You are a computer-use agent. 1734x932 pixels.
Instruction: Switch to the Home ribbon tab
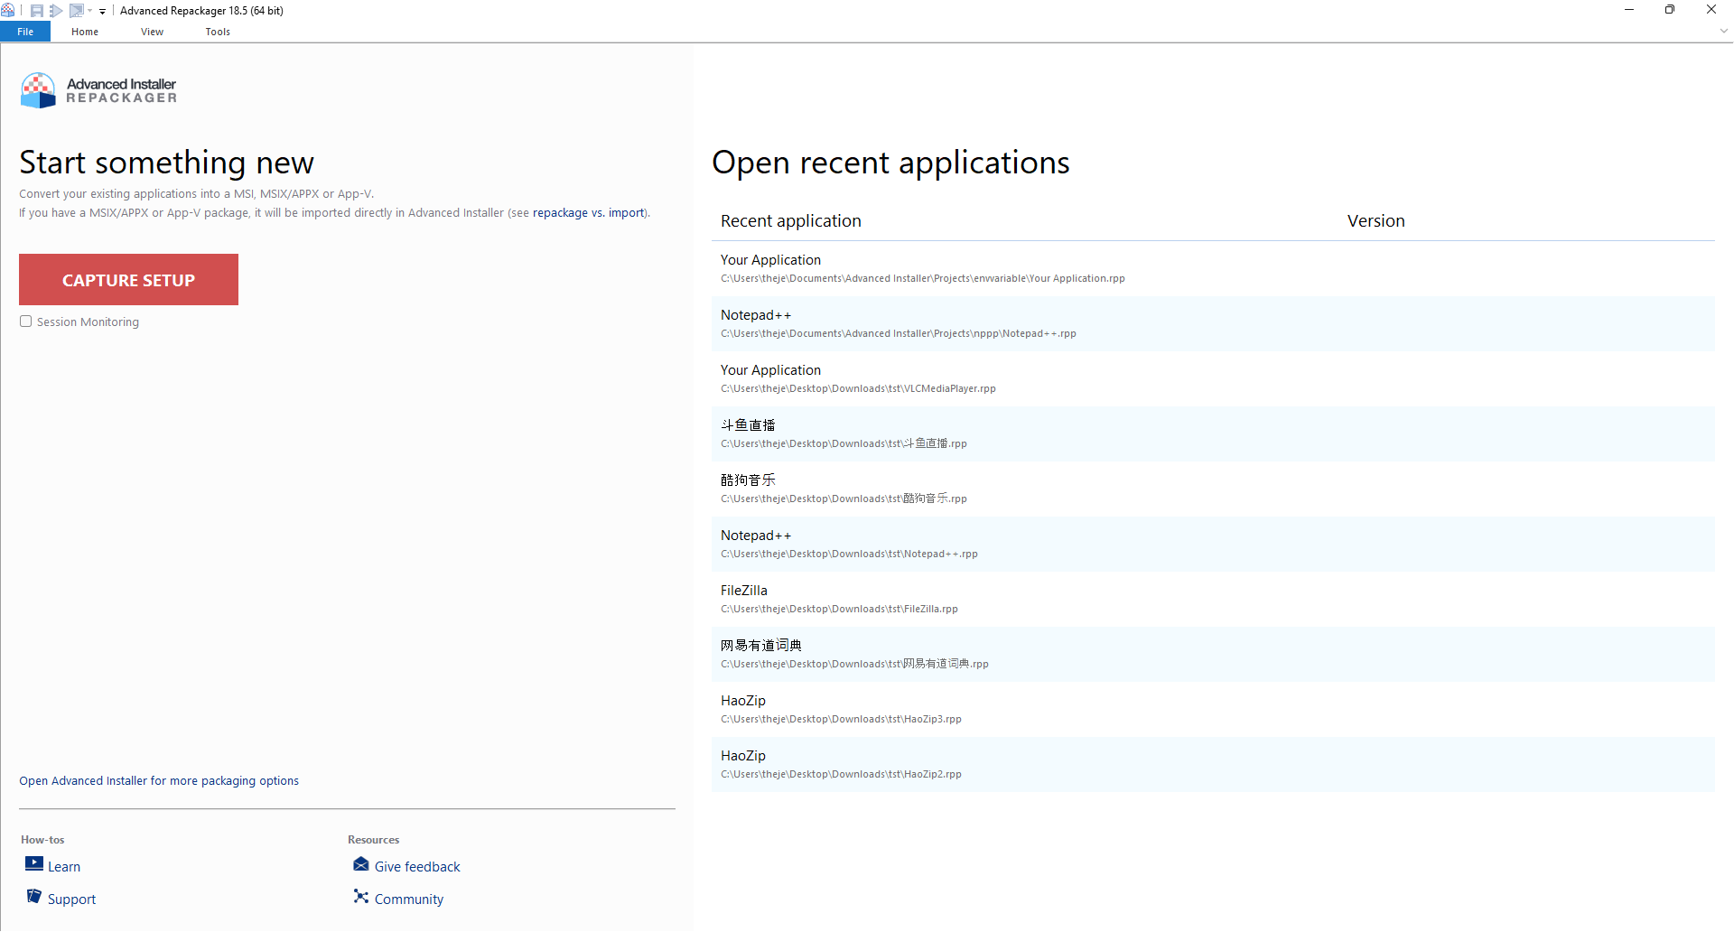85,32
